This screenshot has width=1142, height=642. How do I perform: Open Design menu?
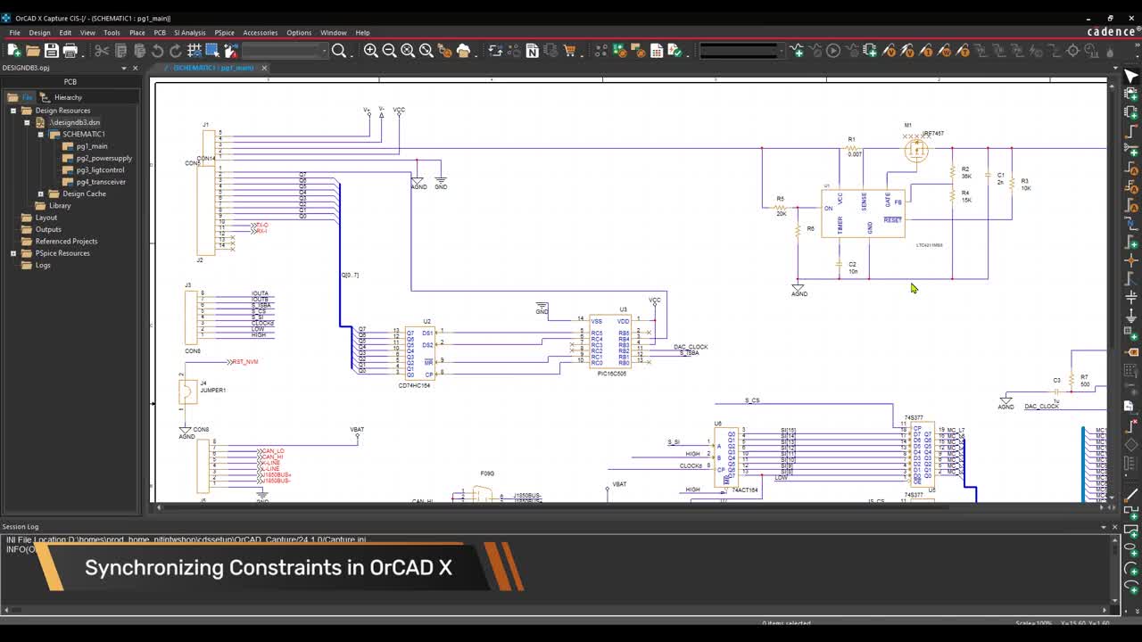[x=39, y=32]
